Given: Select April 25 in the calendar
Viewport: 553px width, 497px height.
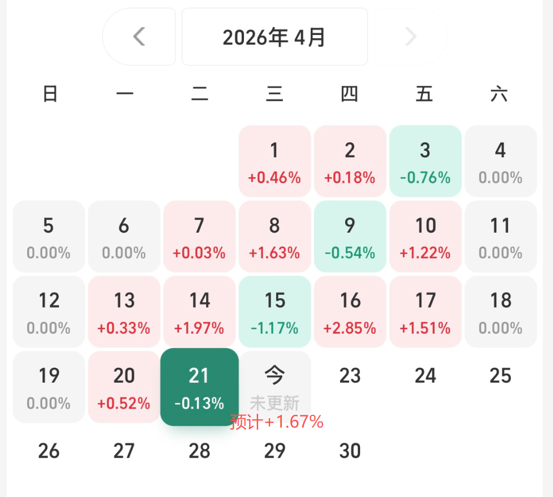Looking at the screenshot, I should [x=501, y=376].
